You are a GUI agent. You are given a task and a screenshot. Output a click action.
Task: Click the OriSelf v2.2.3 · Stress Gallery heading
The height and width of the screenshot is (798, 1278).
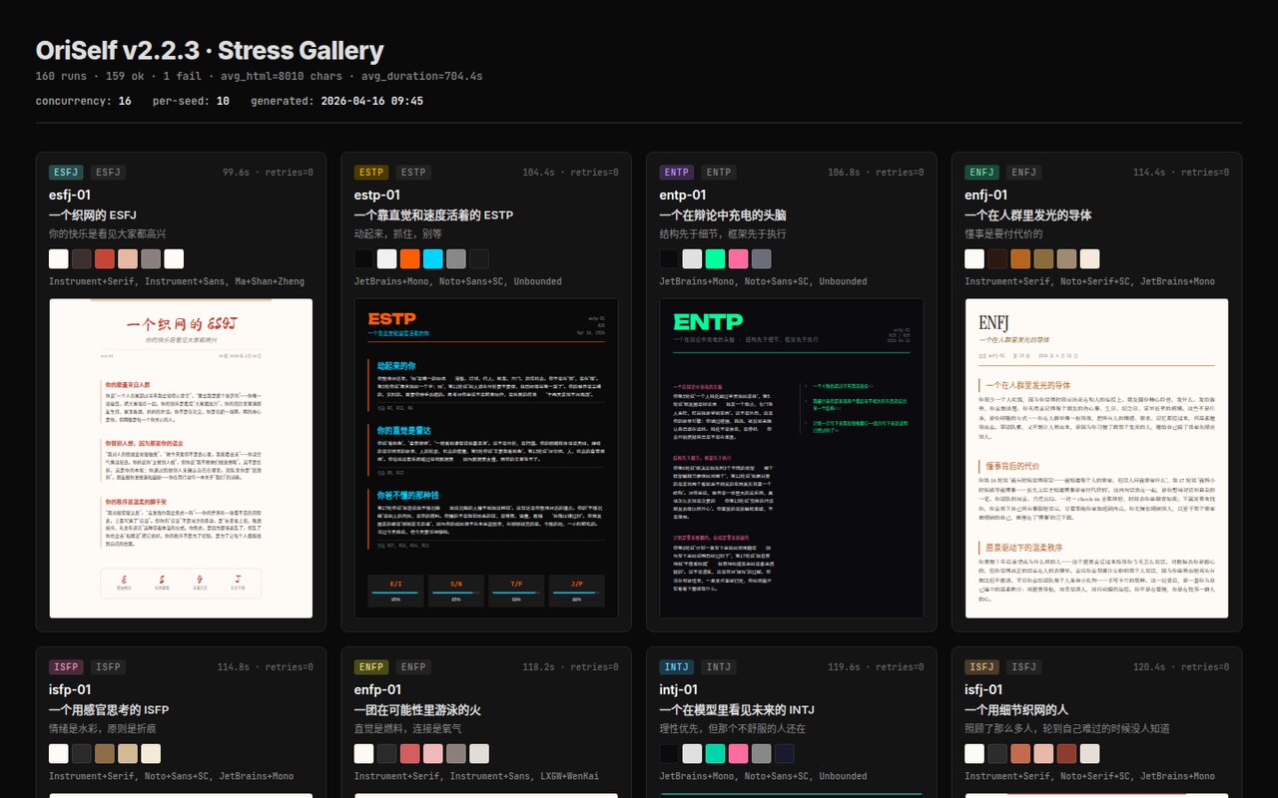210,51
